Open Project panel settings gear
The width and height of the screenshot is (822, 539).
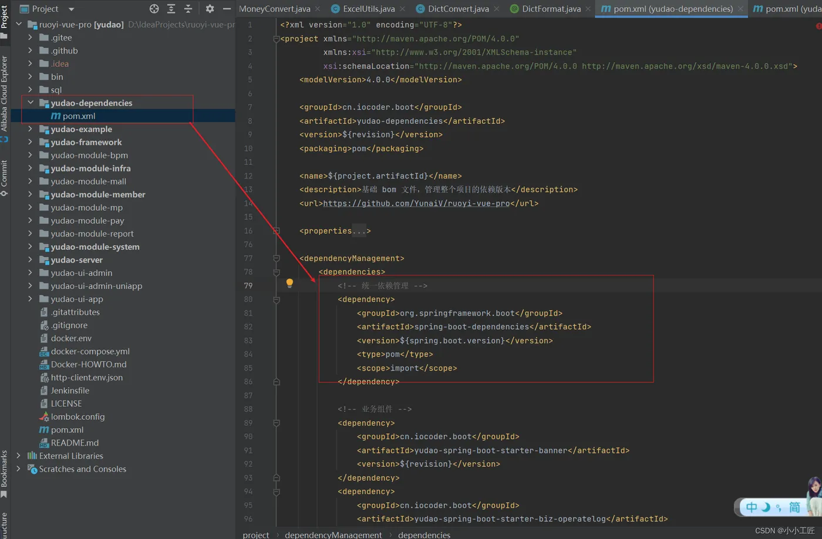pos(210,9)
